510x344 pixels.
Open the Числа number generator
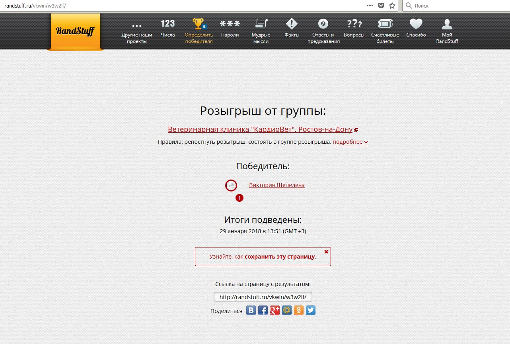[168, 29]
